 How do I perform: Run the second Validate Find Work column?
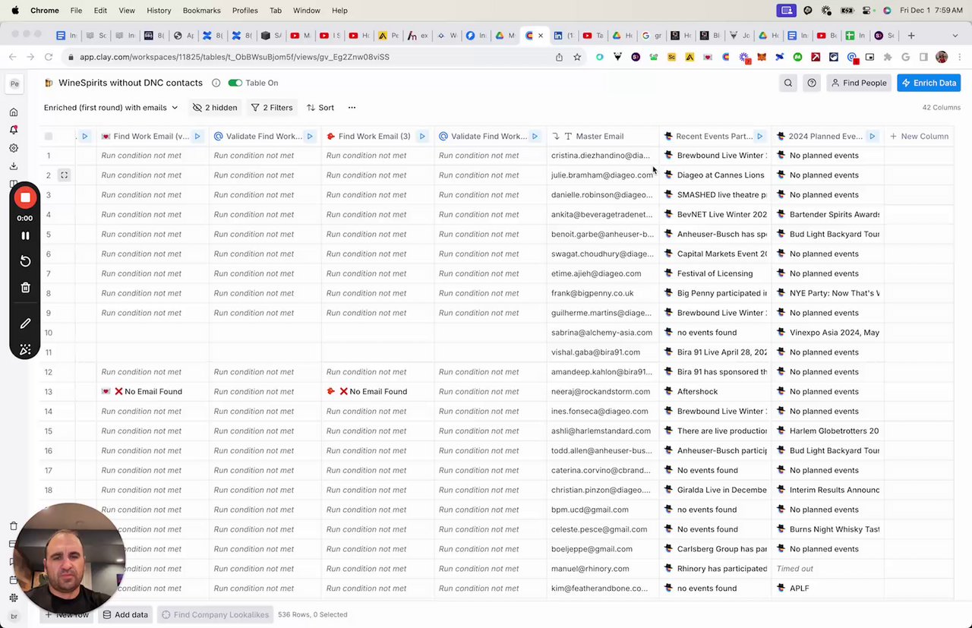535,137
